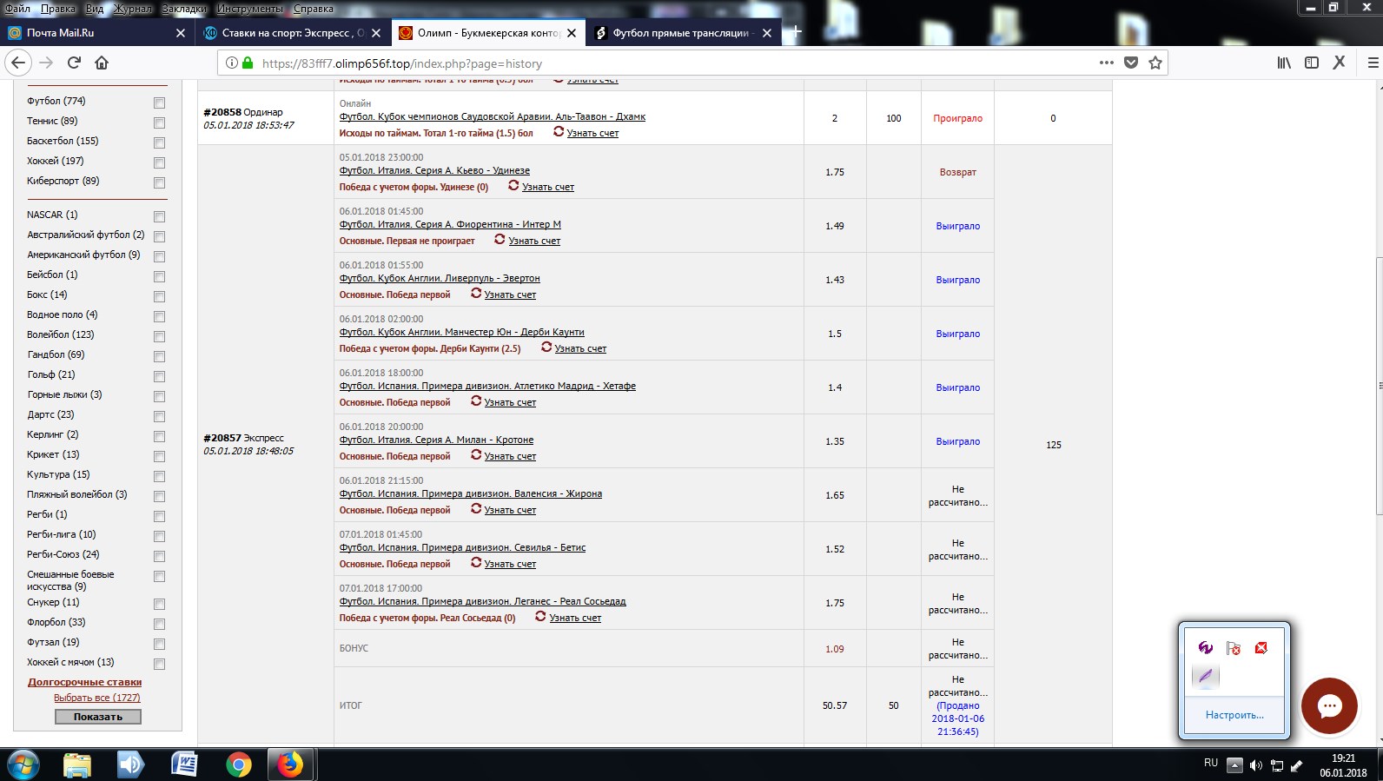
Task: Open Севилья - Бетис match link
Action: point(462,547)
